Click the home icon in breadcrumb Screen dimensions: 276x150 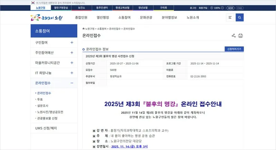click(83, 29)
